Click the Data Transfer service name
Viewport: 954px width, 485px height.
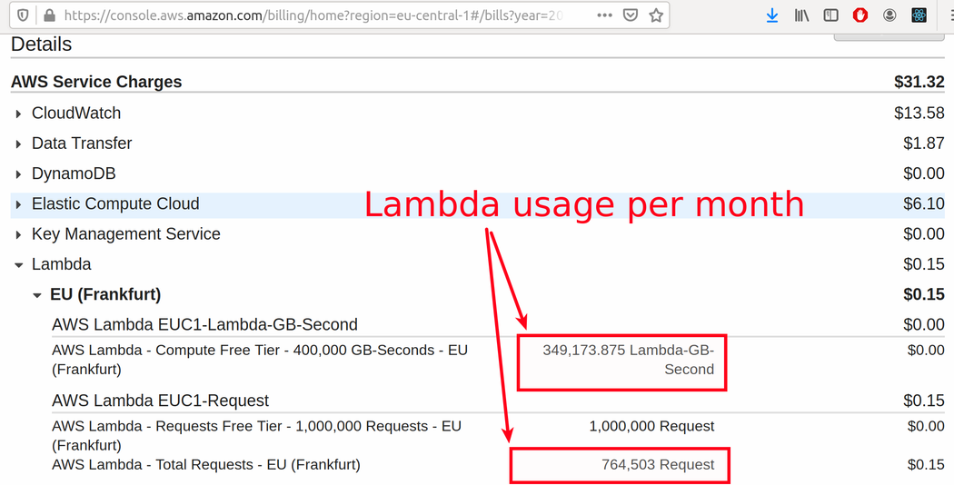click(x=82, y=143)
